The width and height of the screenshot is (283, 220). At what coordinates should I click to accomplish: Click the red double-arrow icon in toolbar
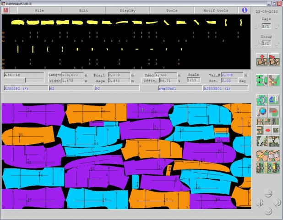pos(267,130)
